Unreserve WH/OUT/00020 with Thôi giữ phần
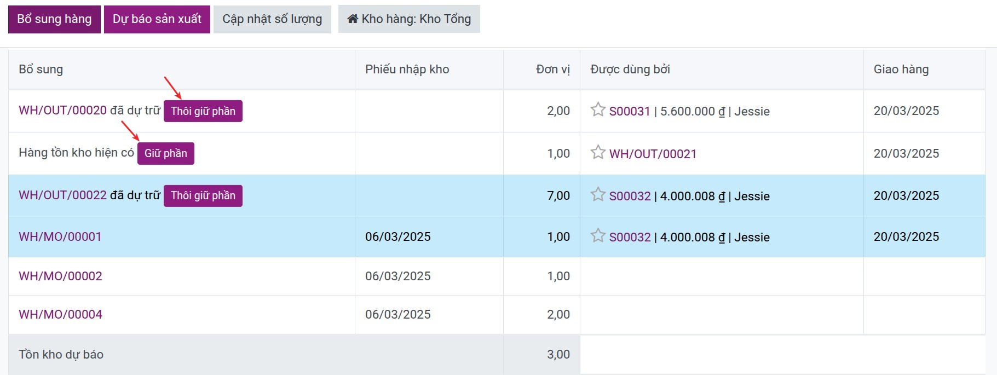Screen dimensions: 997x375 tap(203, 111)
